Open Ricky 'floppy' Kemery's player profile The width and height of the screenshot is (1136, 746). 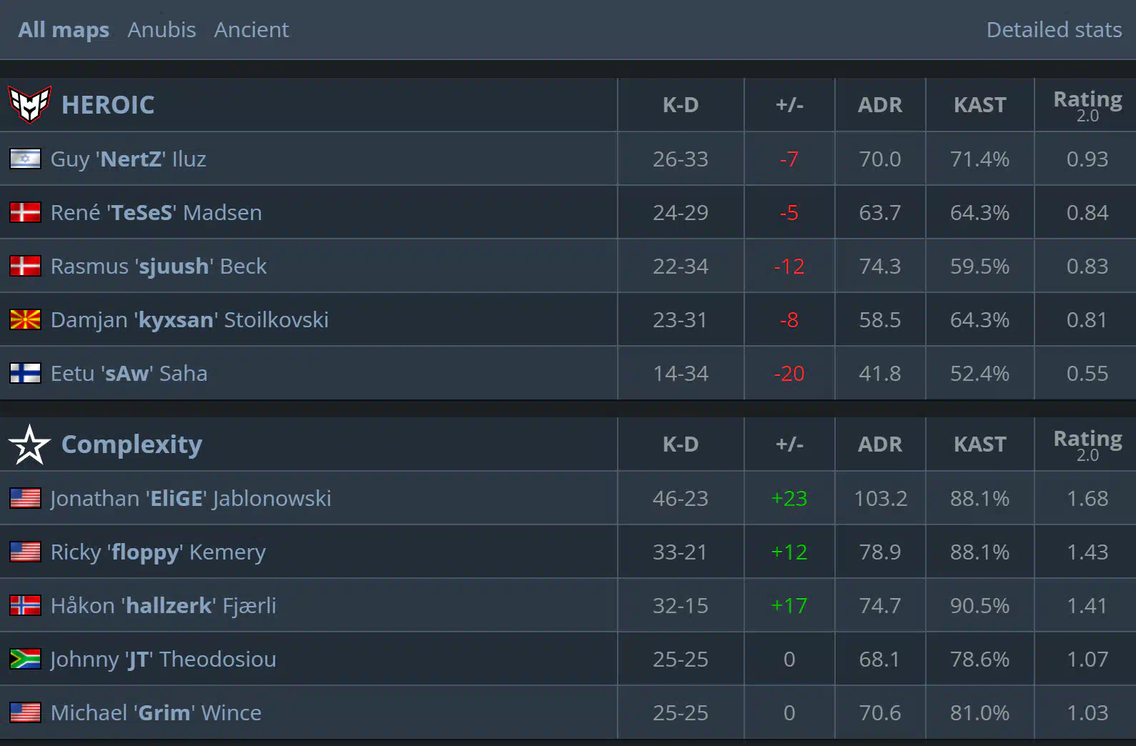click(158, 552)
